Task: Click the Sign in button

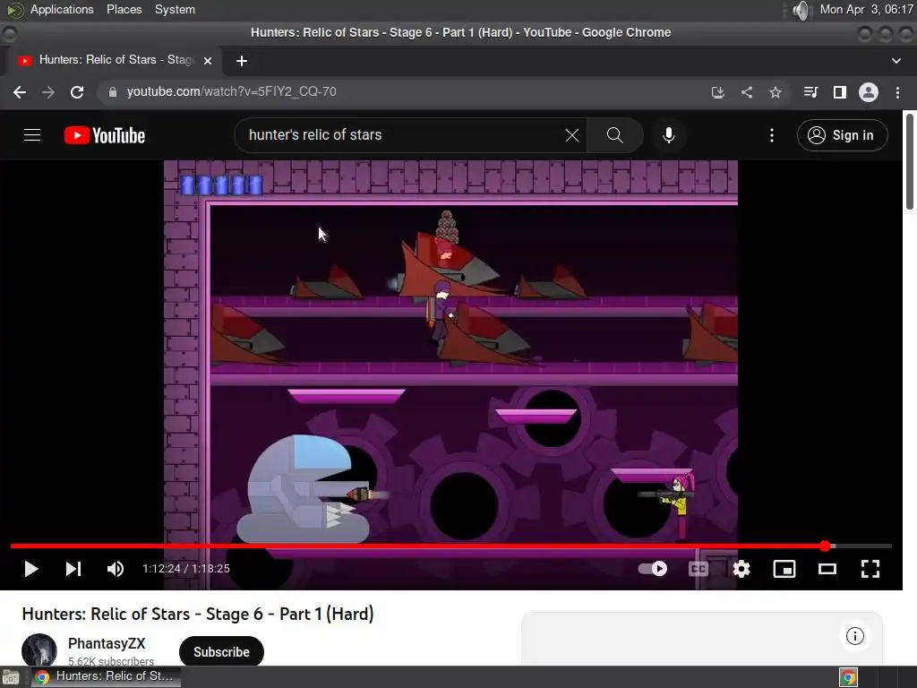Action: pos(842,135)
